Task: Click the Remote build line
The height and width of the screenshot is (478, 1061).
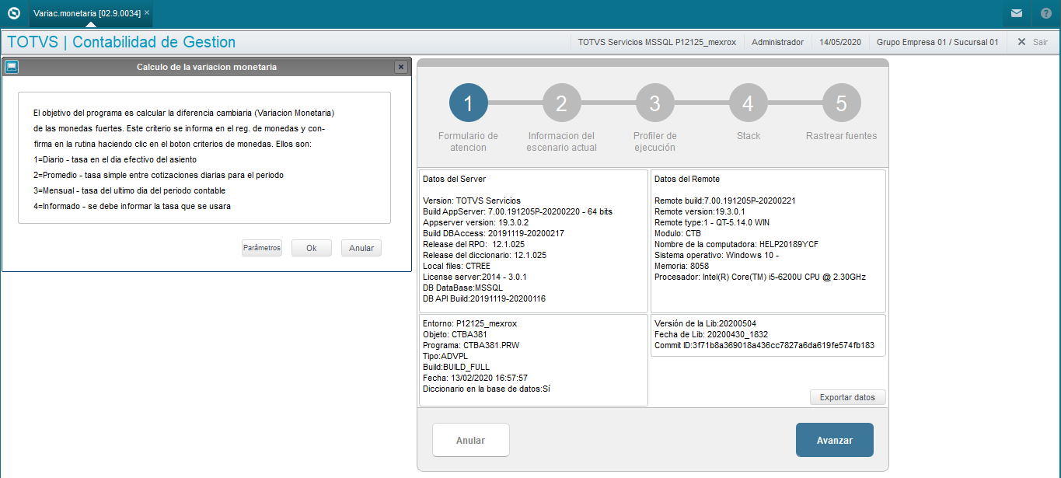Action: 725,201
